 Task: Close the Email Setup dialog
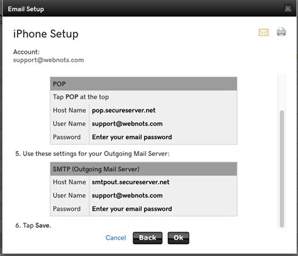coord(288,9)
